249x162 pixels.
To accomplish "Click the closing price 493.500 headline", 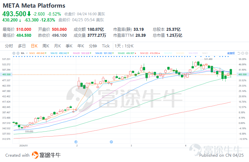I will (14, 14).
